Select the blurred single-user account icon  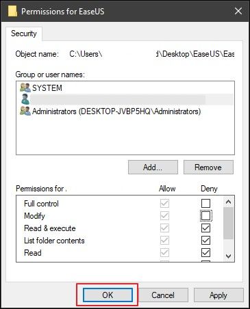click(25, 99)
